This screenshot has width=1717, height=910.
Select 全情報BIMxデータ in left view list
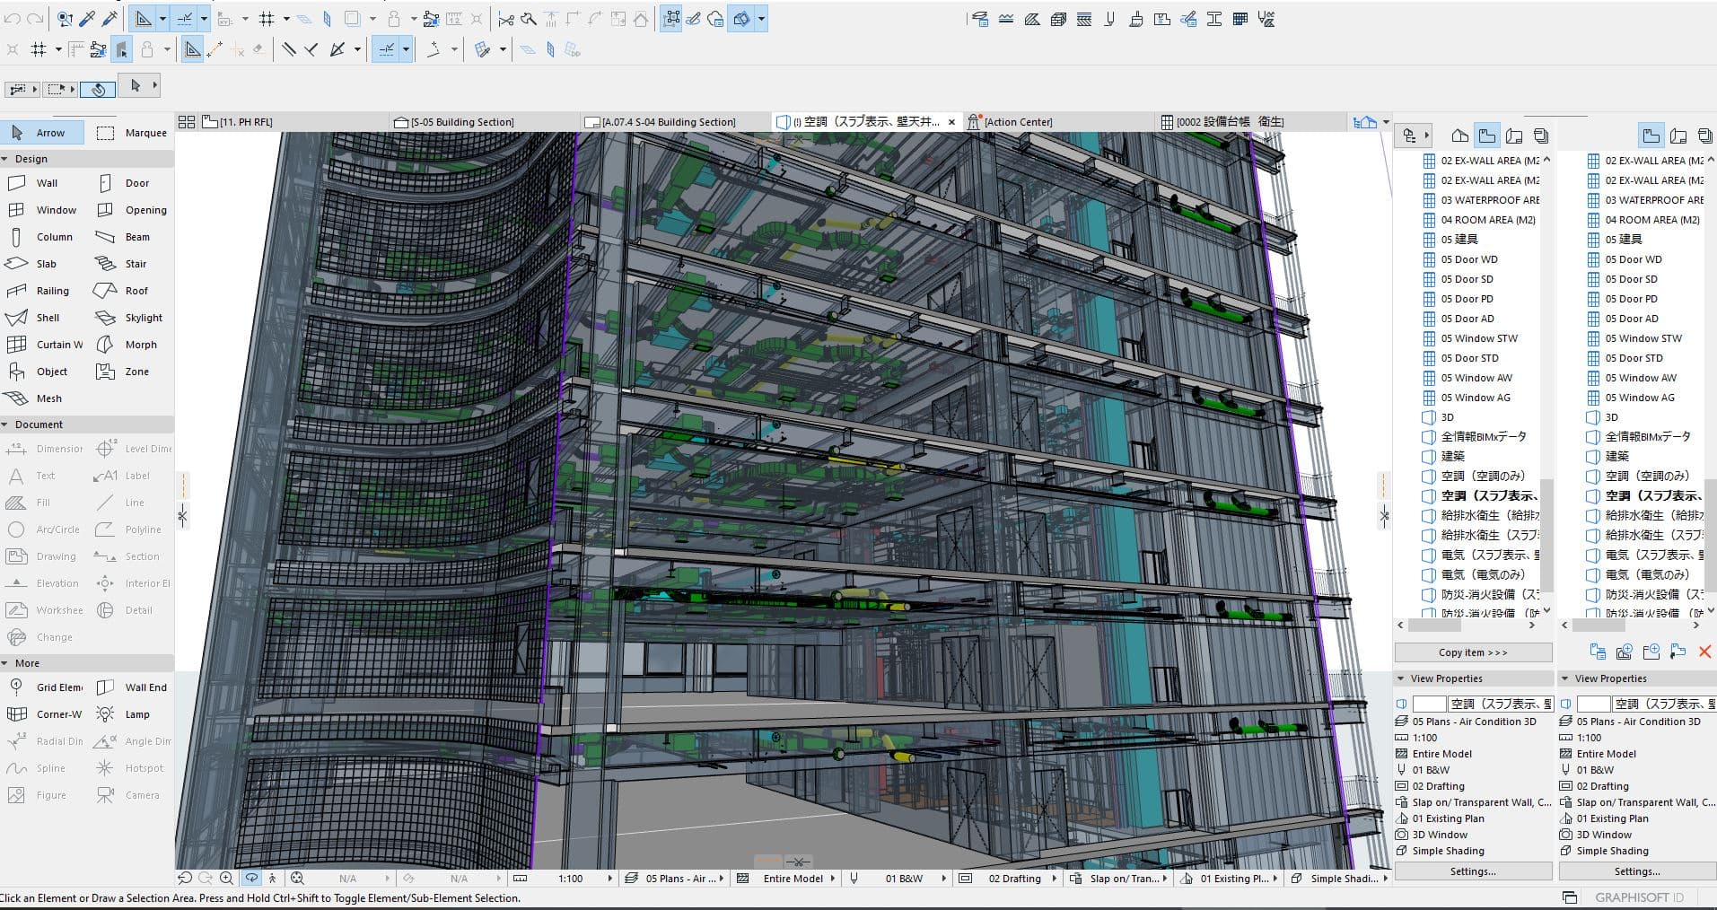1484,437
